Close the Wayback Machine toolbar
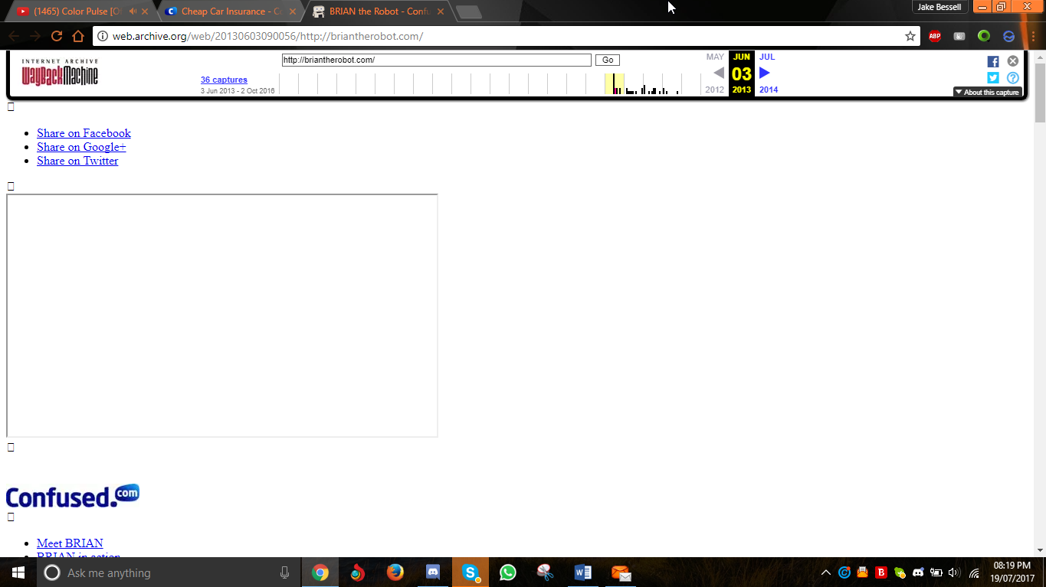Image resolution: width=1046 pixels, height=587 pixels. pos(1013,61)
